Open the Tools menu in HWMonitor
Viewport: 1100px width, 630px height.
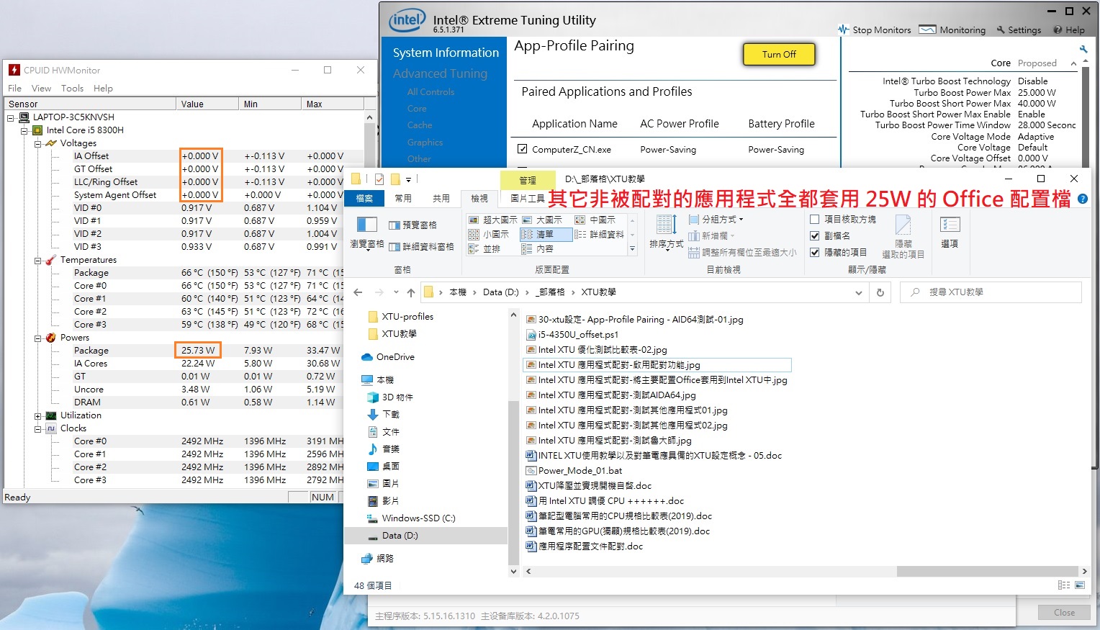(72, 89)
